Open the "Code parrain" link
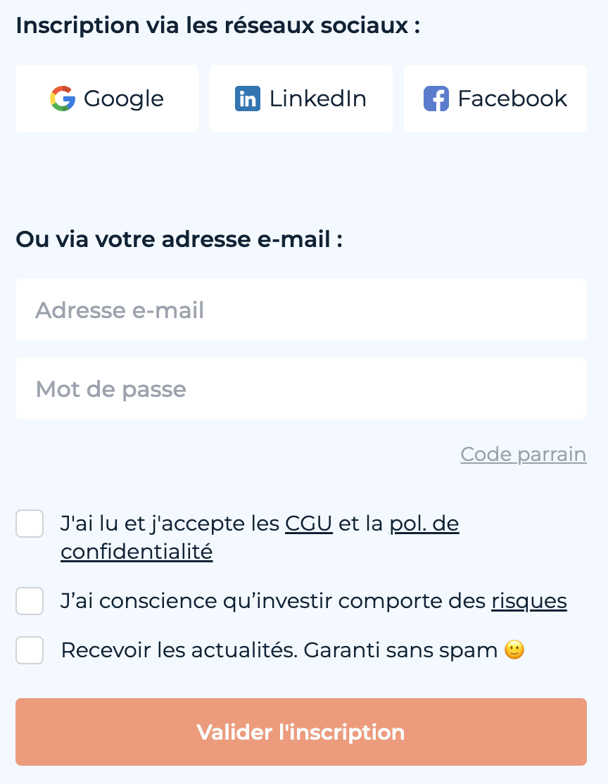This screenshot has width=608, height=784. point(524,455)
